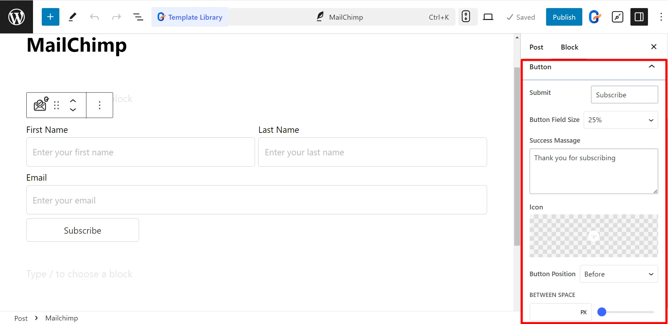The image size is (668, 324).
Task: Click the 'First Name' label
Action: 47,130
